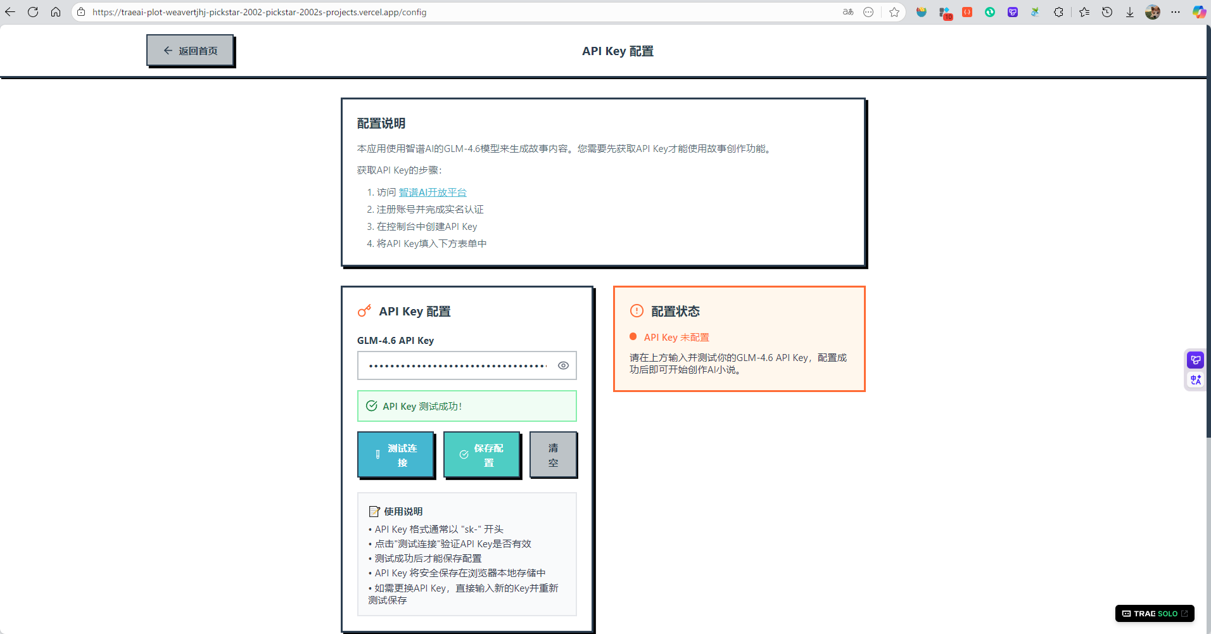
Task: Click the purple translate icon in the sidebar
Action: [x=1195, y=379]
